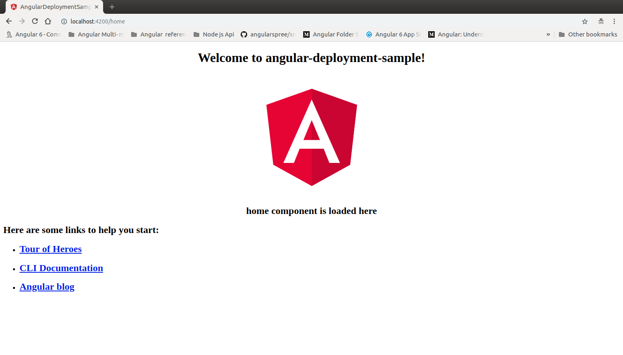Viewport: 623px width, 355px height.
Task: Open the 'Angular: Unders' Medium bookmark
Action: [x=456, y=34]
